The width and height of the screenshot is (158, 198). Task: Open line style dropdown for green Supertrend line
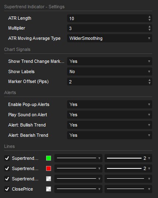tap(78, 158)
